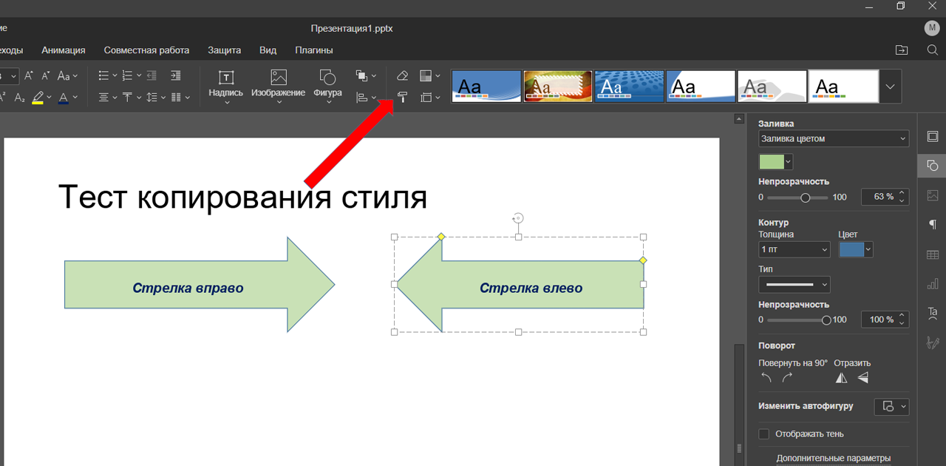This screenshot has width=946, height=466.
Task: Expand the Заливка цветом fill type dropdown
Action: coord(833,138)
